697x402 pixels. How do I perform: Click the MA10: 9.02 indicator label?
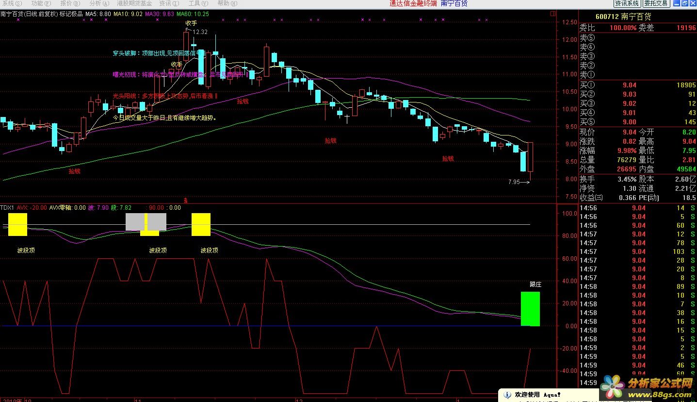click(128, 14)
